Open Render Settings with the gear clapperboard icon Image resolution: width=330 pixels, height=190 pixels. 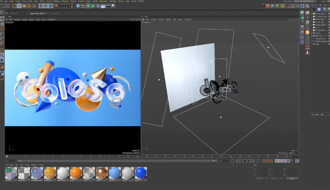pyautogui.click(x=72, y=6)
